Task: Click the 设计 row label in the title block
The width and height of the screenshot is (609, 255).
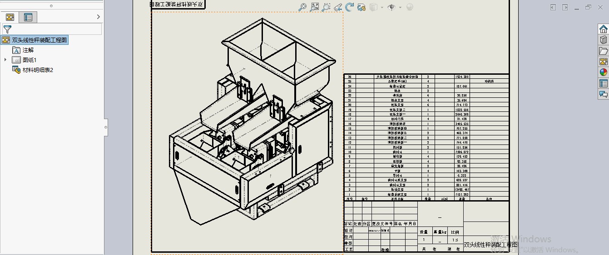Action: click(x=348, y=230)
